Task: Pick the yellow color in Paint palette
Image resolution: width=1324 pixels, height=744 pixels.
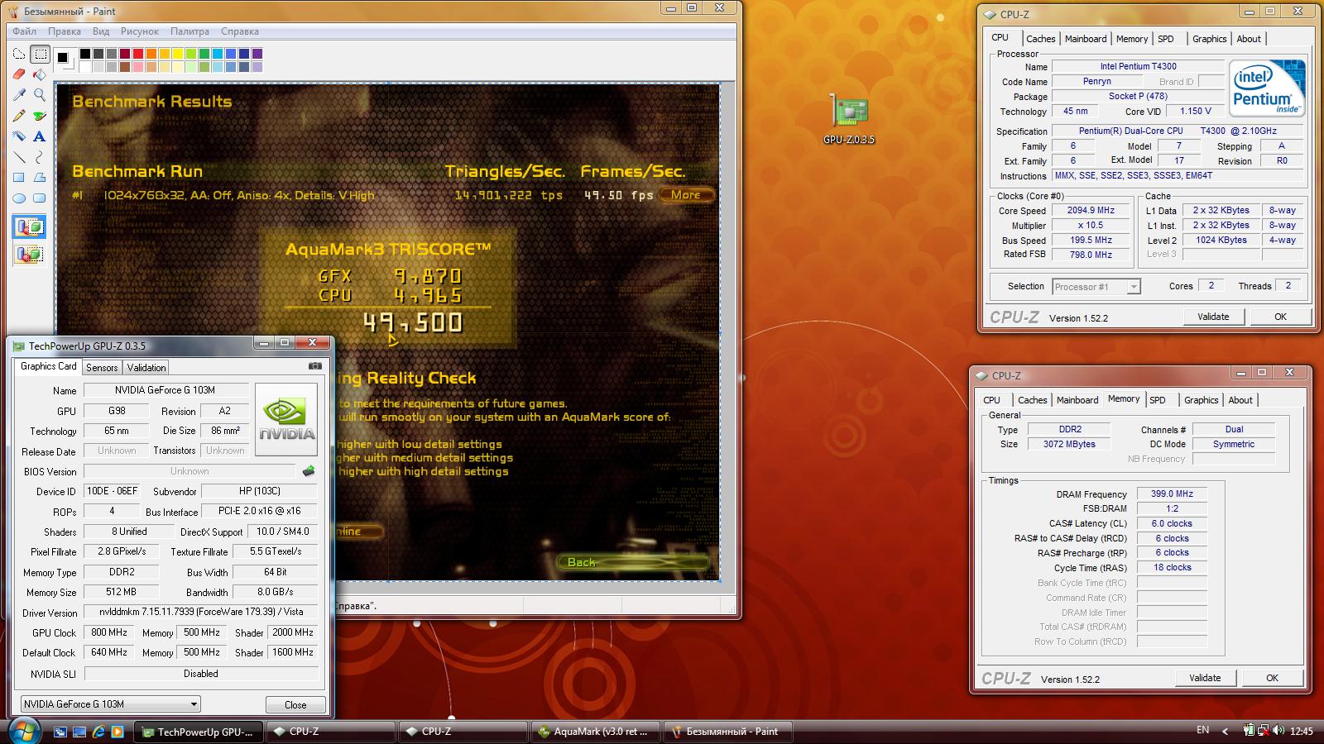Action: point(178,54)
